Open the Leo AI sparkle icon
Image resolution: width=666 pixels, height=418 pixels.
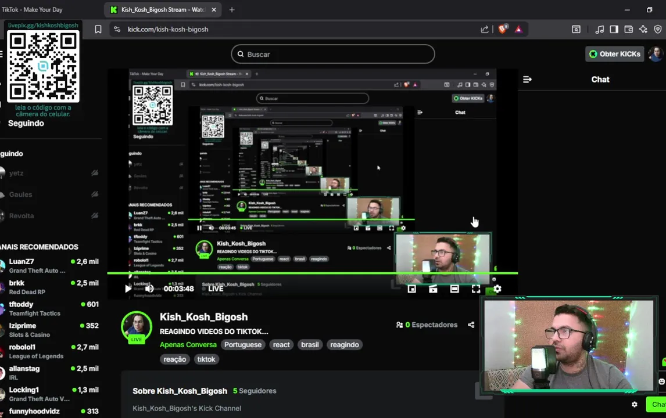click(x=643, y=29)
